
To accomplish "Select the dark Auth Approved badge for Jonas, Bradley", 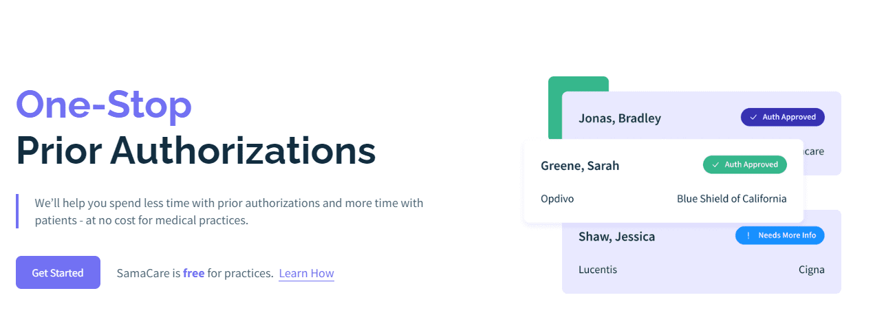I will (782, 117).
